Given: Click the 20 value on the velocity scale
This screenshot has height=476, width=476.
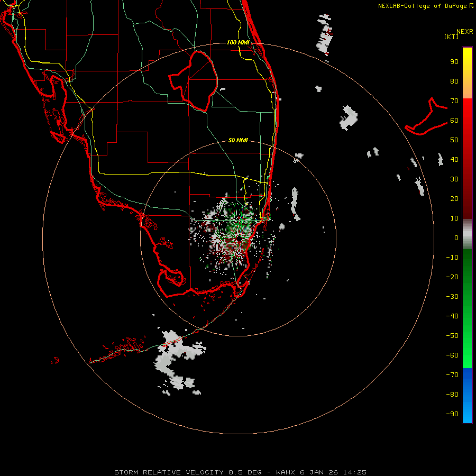Looking at the screenshot, I should (x=454, y=198).
